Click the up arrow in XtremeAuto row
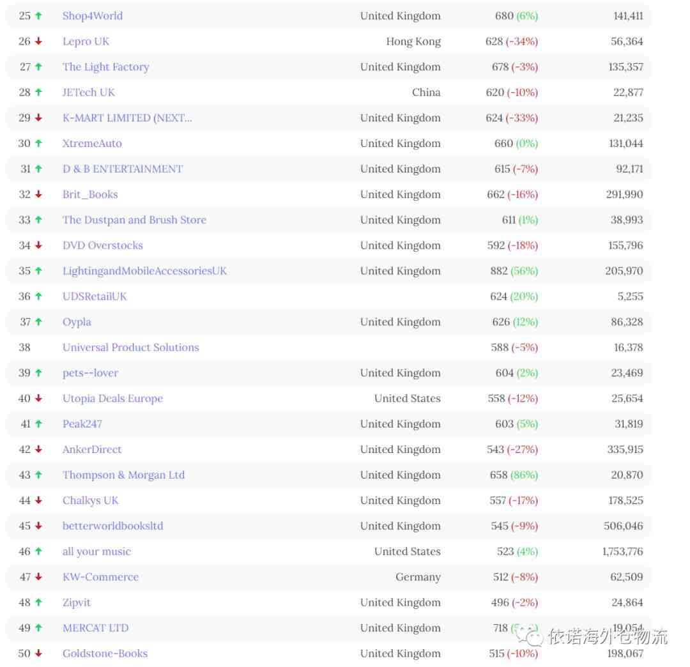The height and width of the screenshot is (667, 690). [39, 144]
